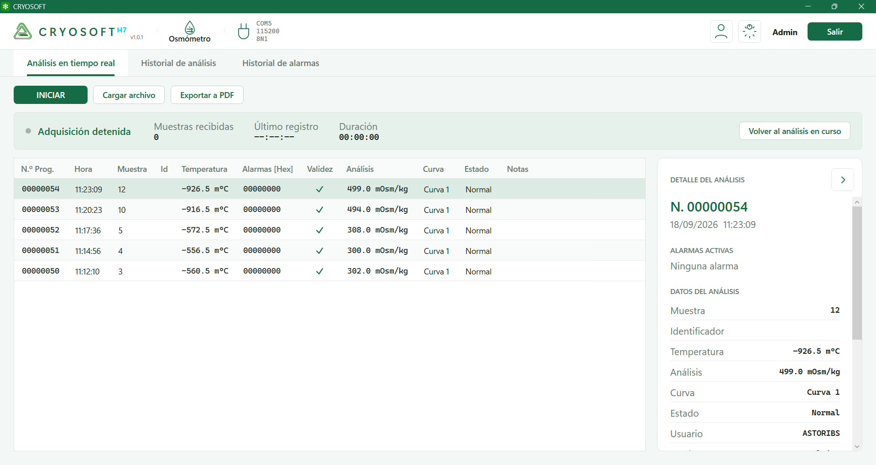Image resolution: width=876 pixels, height=465 pixels.
Task: Click scrollbar up arrow in detail panel
Action: [857, 202]
